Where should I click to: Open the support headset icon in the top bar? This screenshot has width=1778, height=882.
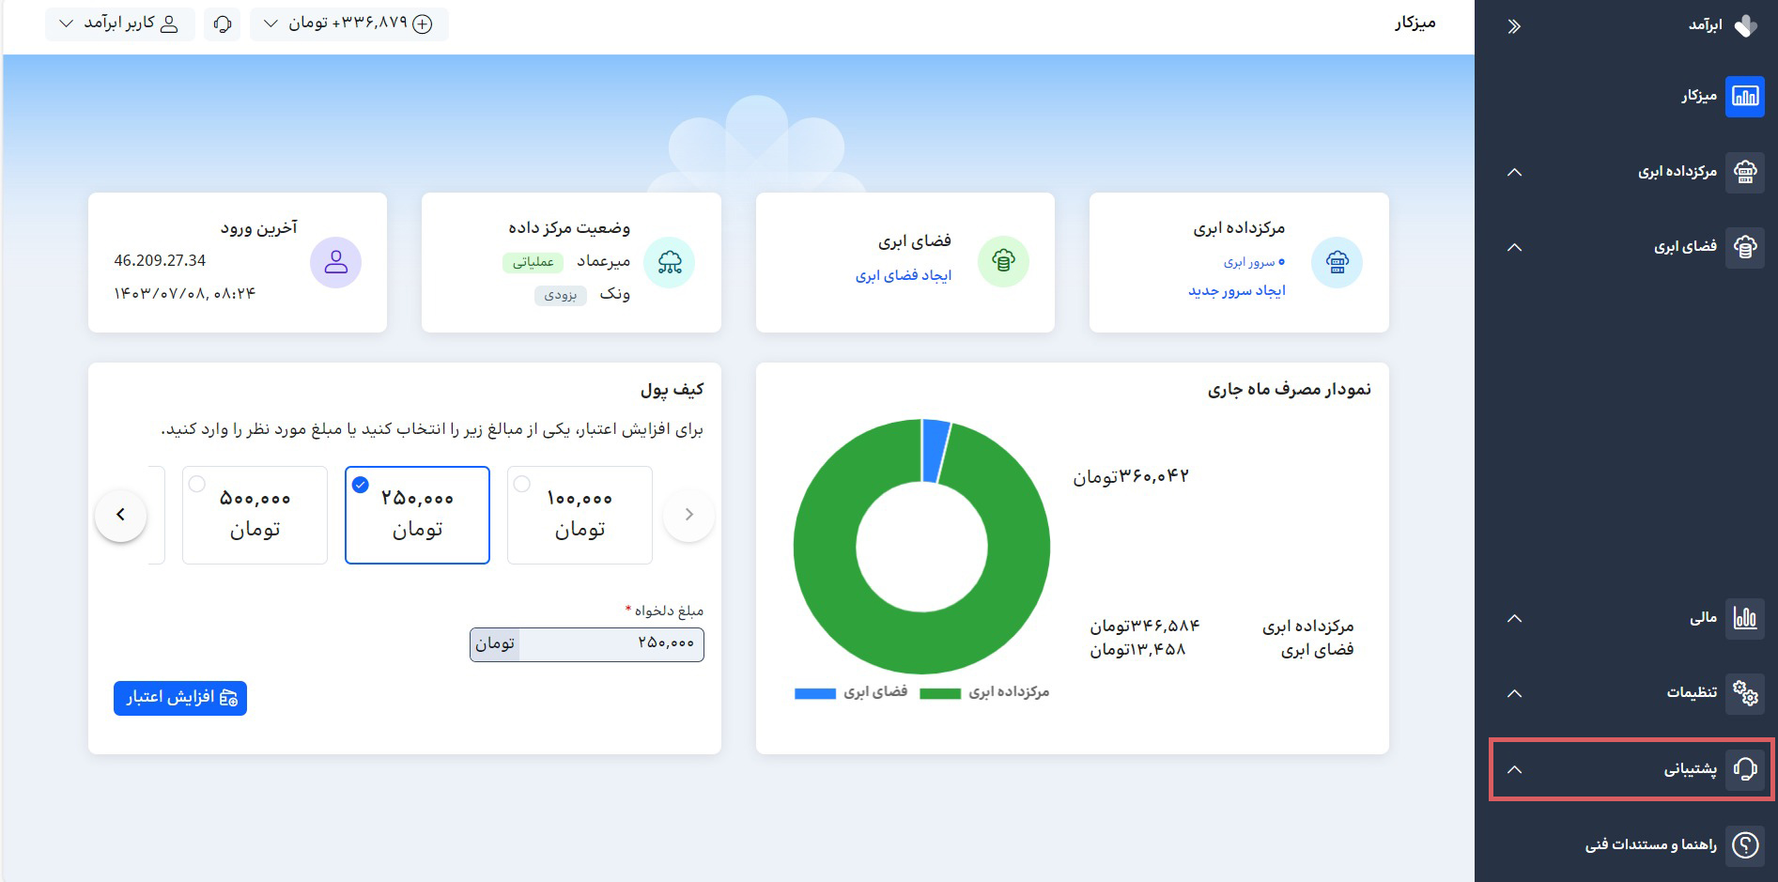point(223,23)
